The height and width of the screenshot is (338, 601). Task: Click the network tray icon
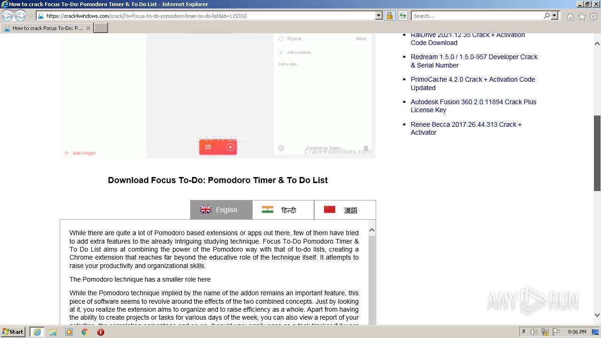(x=545, y=332)
